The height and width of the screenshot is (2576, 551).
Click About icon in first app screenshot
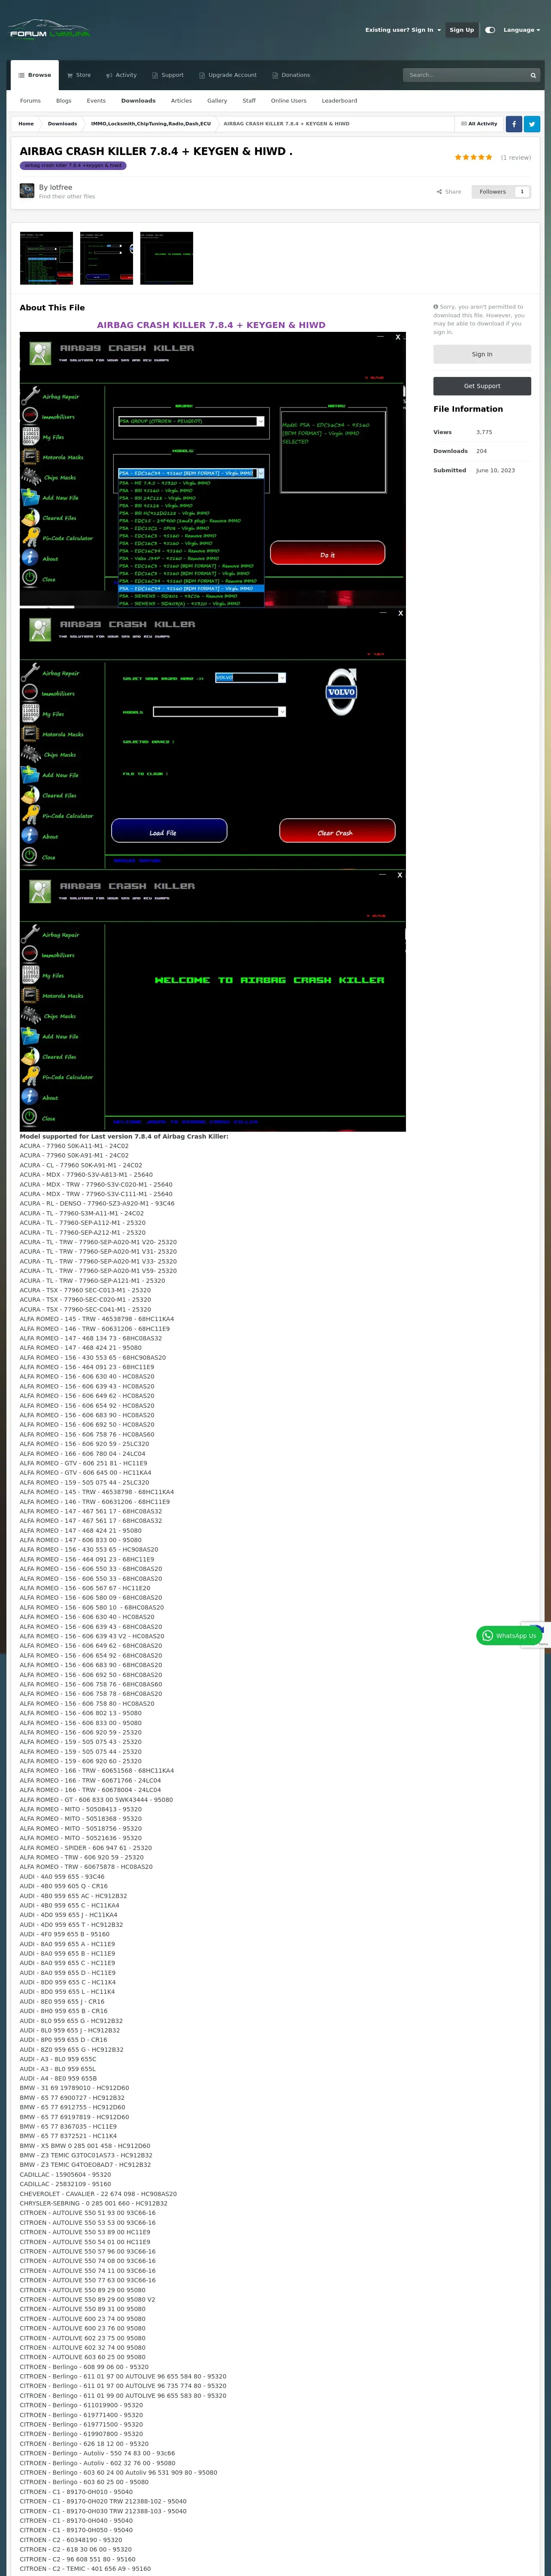tap(31, 558)
